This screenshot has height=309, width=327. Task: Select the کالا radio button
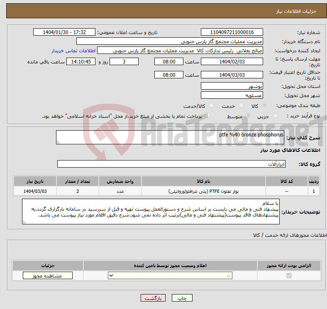pos(264,105)
